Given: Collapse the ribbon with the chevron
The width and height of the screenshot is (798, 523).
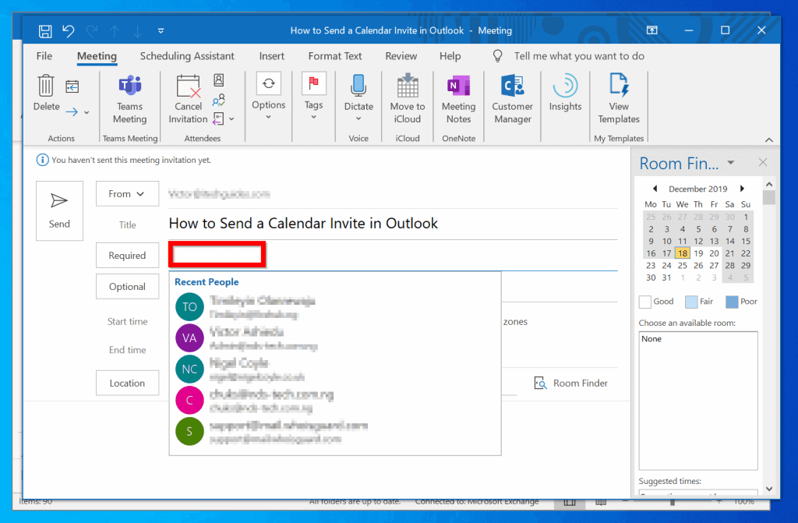Looking at the screenshot, I should pyautogui.click(x=769, y=140).
